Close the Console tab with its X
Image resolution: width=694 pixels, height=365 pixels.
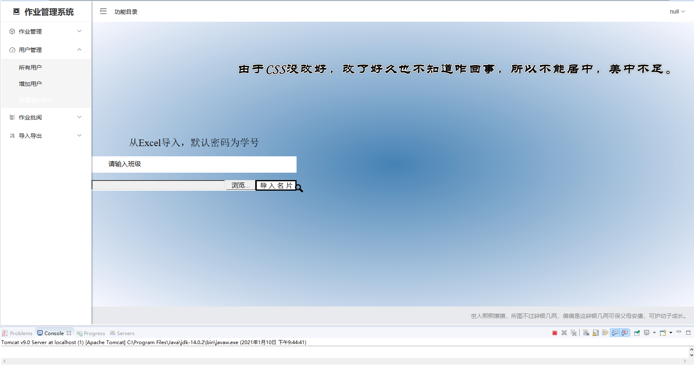[69, 333]
